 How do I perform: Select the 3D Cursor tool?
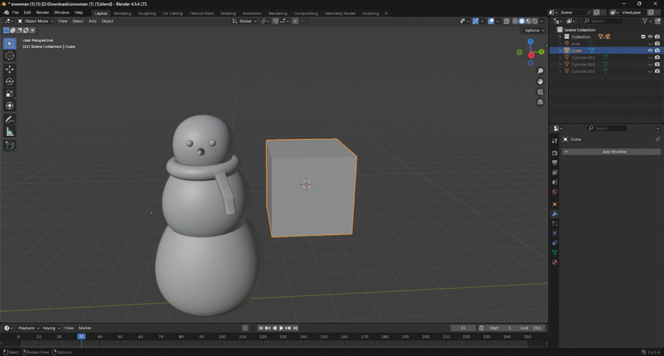pos(10,56)
